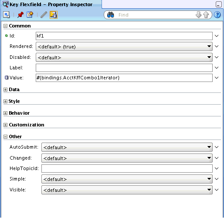Click the AutoSubmit property label
The width and height of the screenshot is (224, 218).
click(x=24, y=147)
